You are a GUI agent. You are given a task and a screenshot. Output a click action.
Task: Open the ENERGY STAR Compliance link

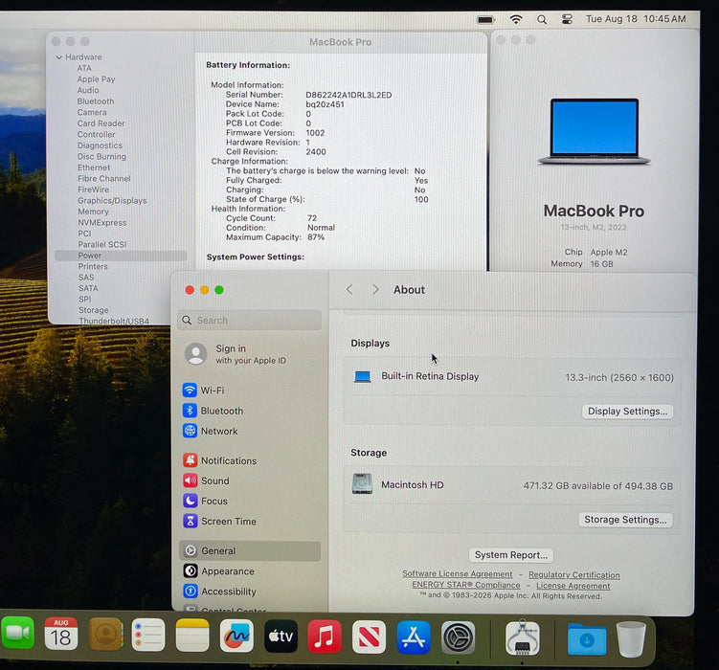[466, 585]
